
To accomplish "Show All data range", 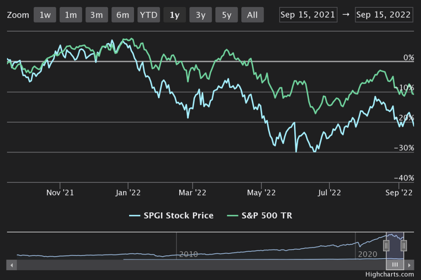I will (x=252, y=15).
